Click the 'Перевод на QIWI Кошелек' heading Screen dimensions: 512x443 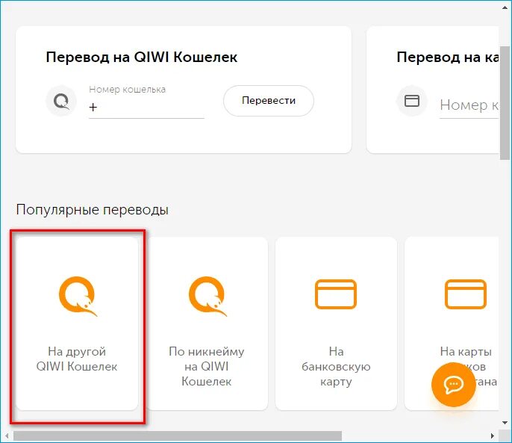[141, 58]
